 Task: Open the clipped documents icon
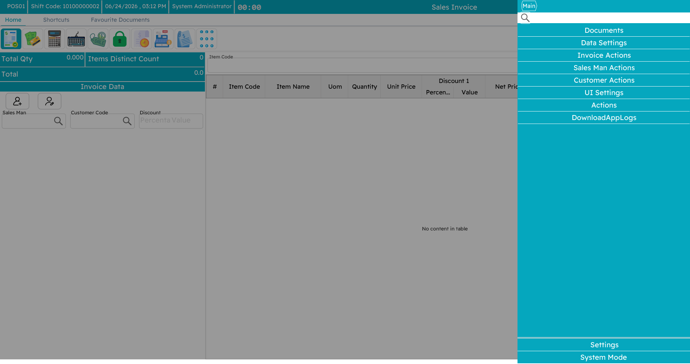(x=185, y=39)
